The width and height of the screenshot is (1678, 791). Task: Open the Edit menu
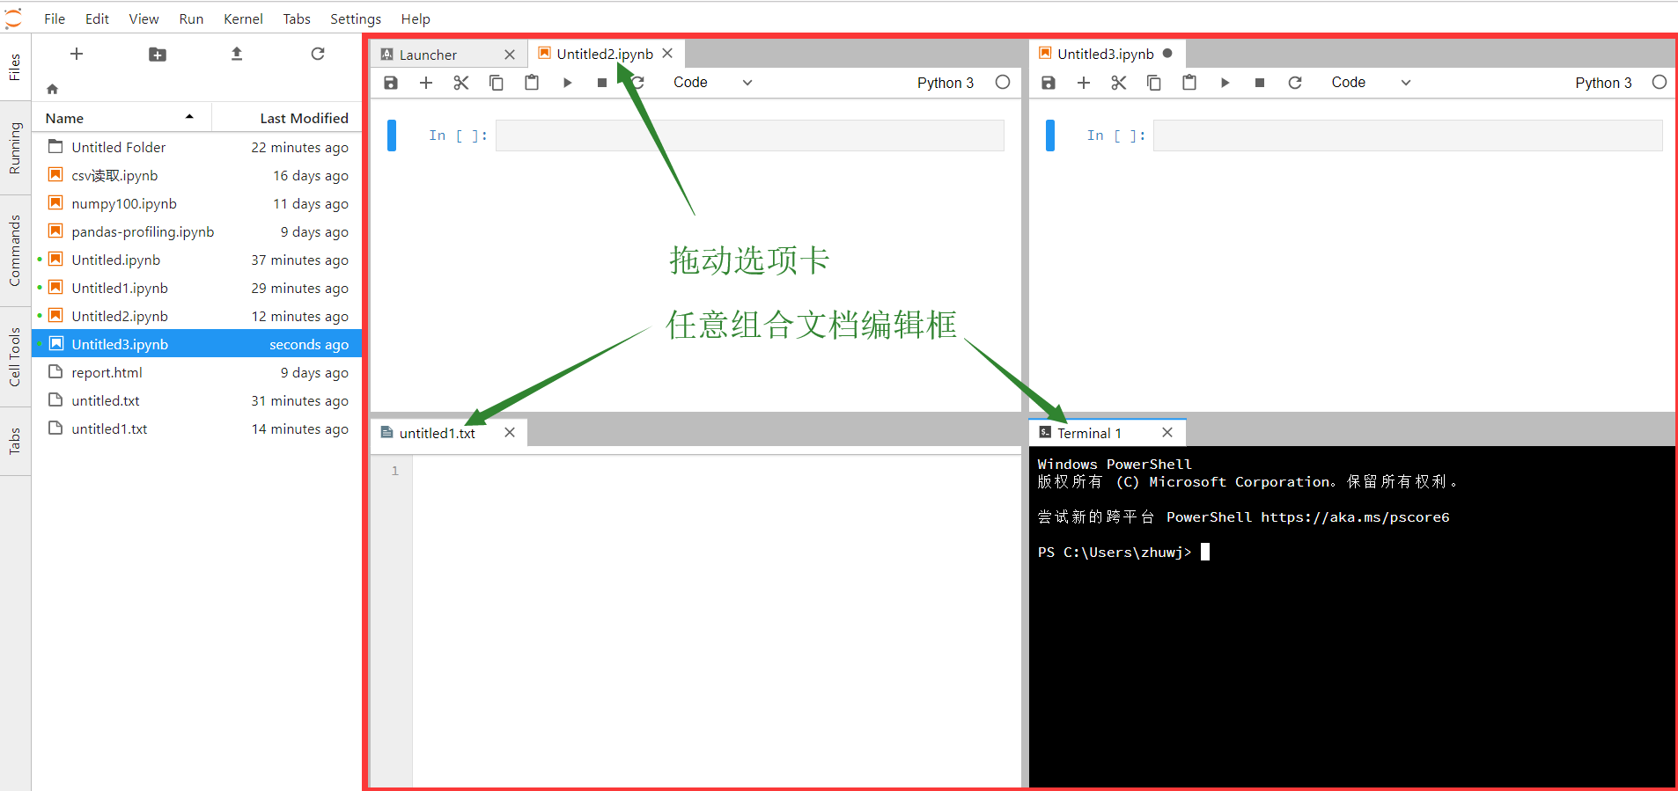tap(97, 18)
